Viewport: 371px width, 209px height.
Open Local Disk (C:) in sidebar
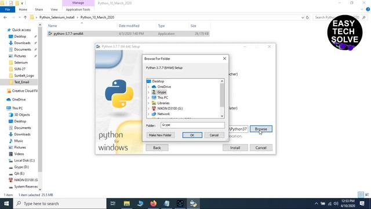[24, 160]
